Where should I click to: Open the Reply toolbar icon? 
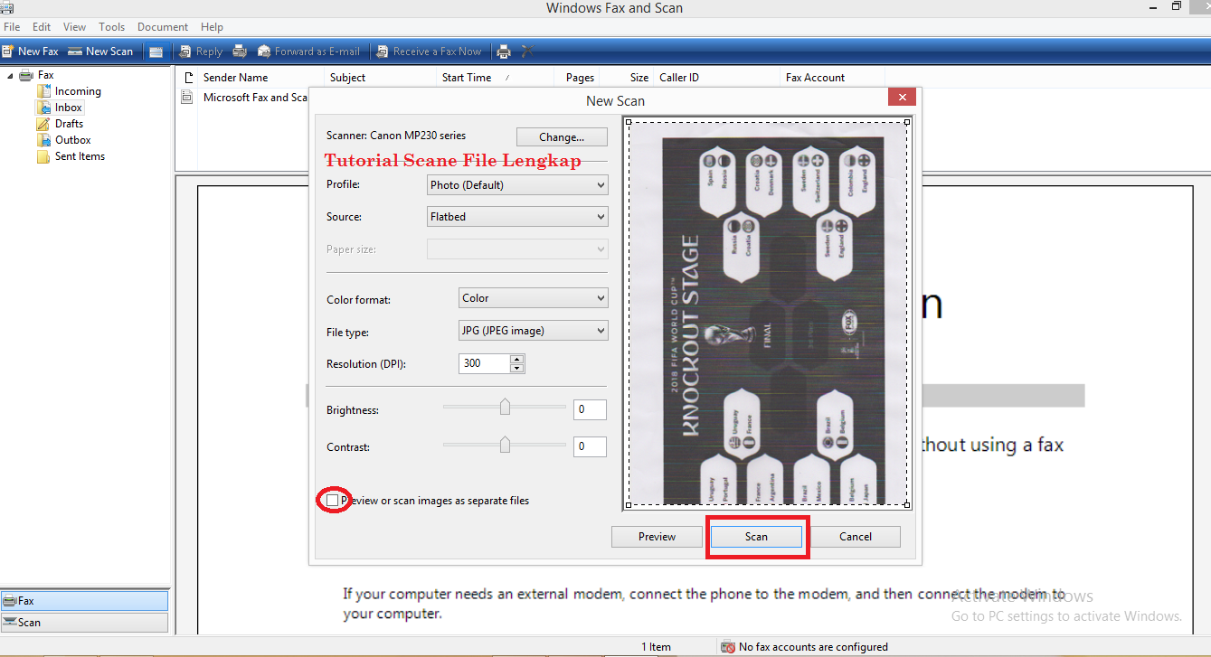[x=200, y=51]
